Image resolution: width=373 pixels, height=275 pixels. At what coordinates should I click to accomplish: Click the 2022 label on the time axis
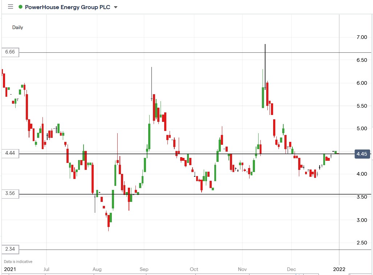(339, 269)
